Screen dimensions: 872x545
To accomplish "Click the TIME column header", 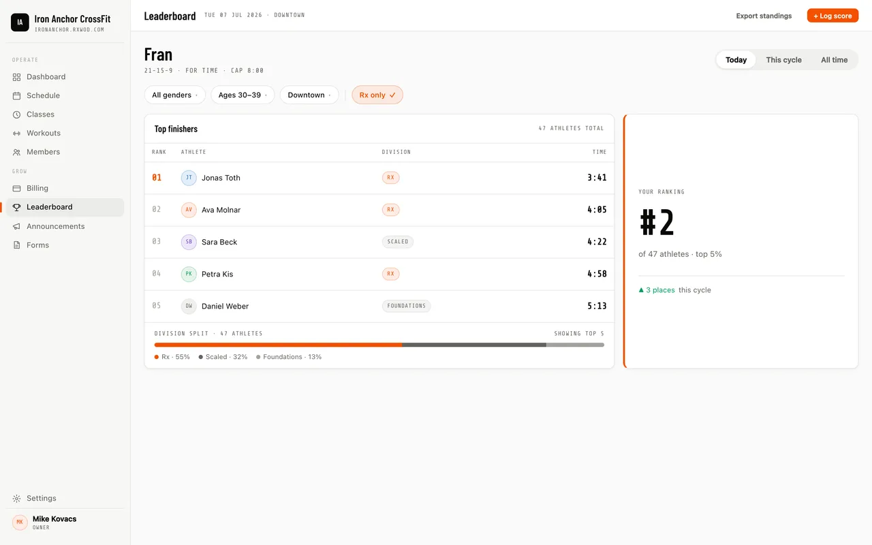I will [599, 152].
